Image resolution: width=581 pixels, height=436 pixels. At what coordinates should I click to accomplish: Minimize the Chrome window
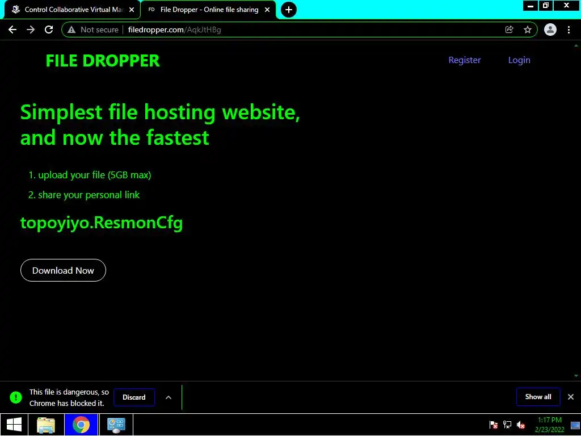coord(531,6)
